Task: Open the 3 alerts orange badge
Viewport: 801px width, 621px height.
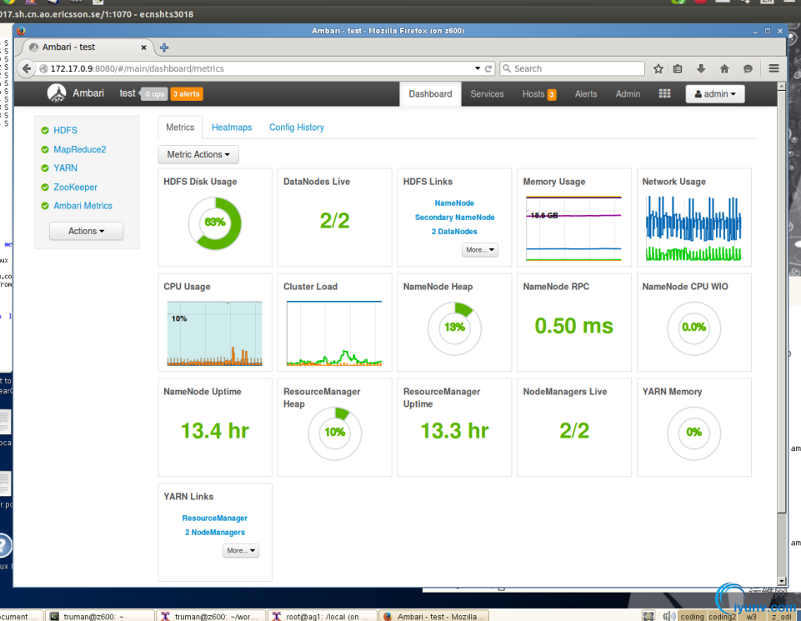Action: (x=187, y=94)
